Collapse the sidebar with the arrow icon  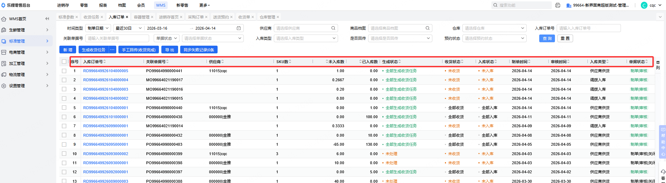(x=47, y=19)
